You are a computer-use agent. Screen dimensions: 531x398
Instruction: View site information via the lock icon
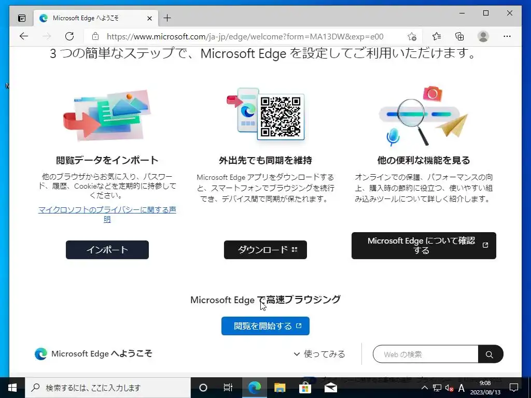95,36
